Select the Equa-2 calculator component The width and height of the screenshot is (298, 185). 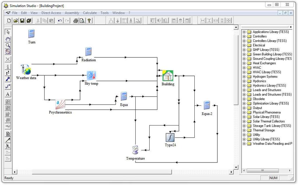pos(207,105)
